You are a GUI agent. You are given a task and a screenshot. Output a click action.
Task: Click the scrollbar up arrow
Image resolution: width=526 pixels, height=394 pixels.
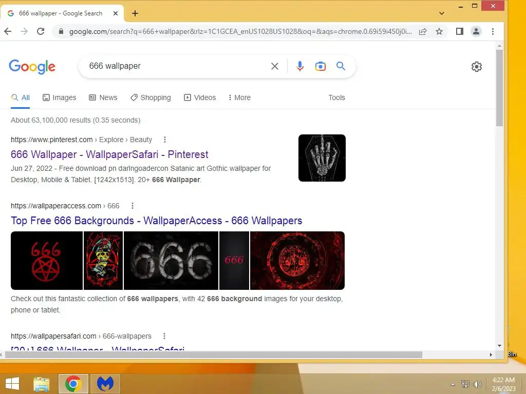coord(499,46)
